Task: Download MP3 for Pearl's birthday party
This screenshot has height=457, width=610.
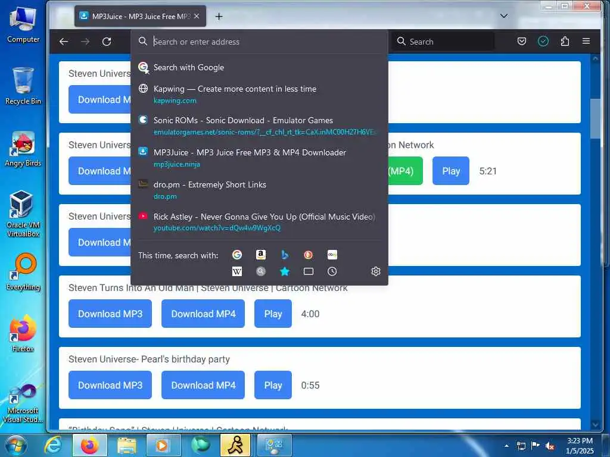Action: click(110, 385)
